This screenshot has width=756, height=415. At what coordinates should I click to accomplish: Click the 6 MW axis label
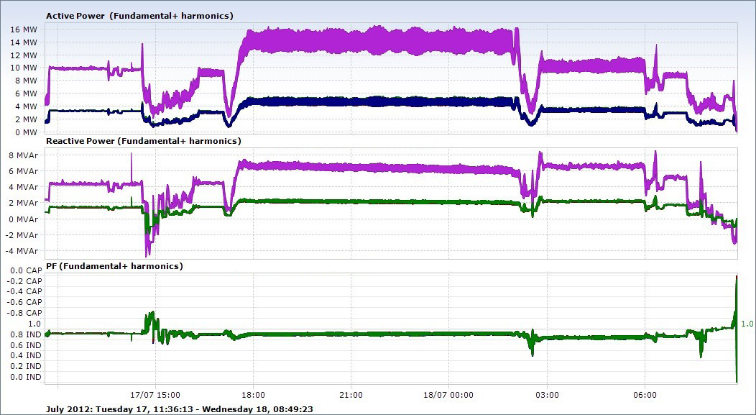click(x=26, y=94)
